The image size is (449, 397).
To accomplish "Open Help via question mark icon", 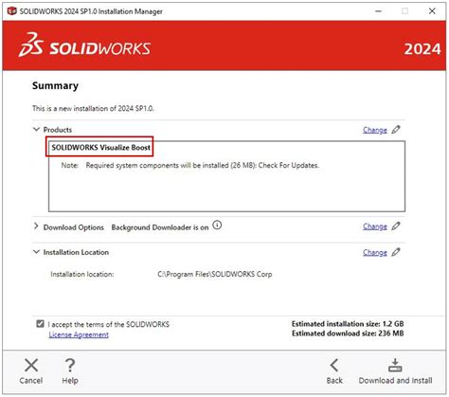I will (70, 366).
